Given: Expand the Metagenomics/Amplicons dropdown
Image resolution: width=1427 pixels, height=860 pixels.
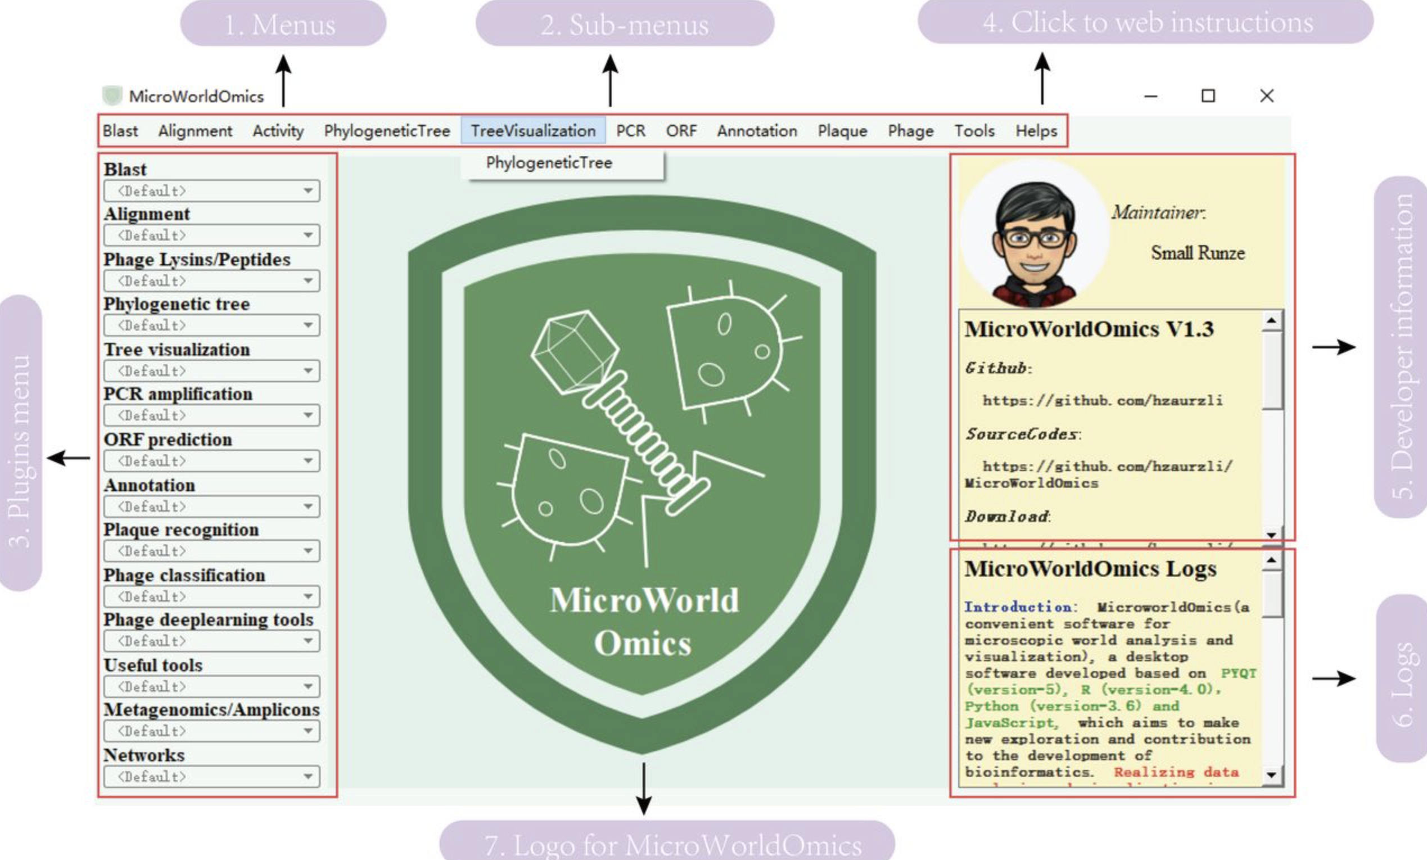Looking at the screenshot, I should (x=211, y=731).
